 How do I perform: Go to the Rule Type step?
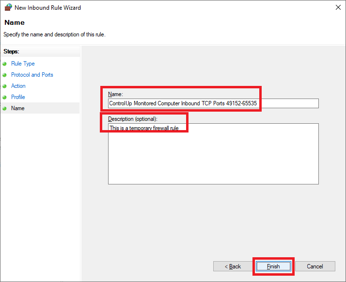click(23, 64)
